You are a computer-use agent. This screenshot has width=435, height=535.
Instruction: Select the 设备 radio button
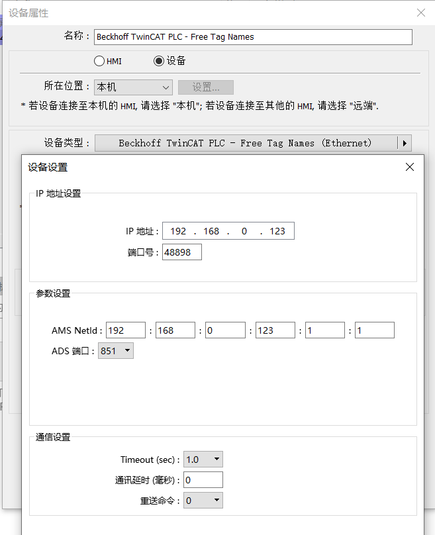pos(158,61)
